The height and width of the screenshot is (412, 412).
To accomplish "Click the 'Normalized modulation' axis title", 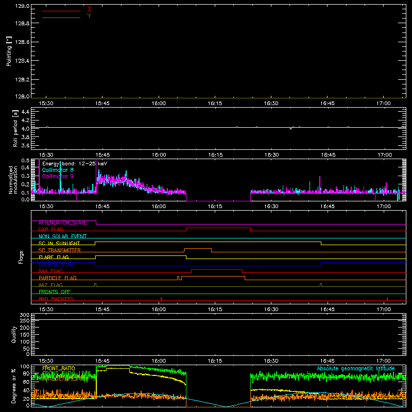I will point(13,180).
